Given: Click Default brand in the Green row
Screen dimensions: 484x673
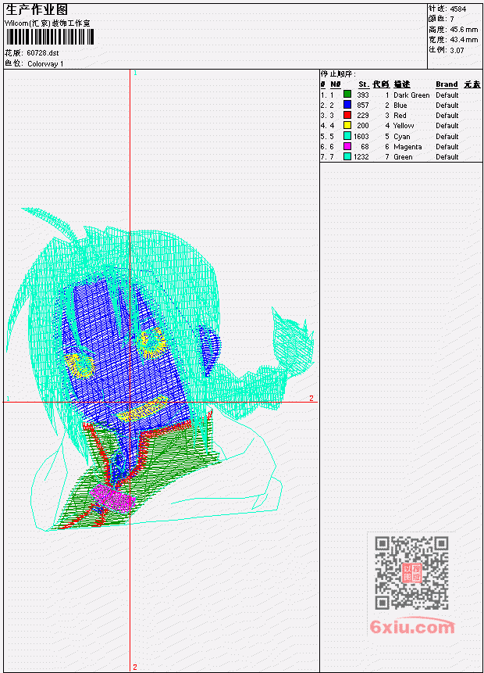Looking at the screenshot, I should click(x=447, y=157).
